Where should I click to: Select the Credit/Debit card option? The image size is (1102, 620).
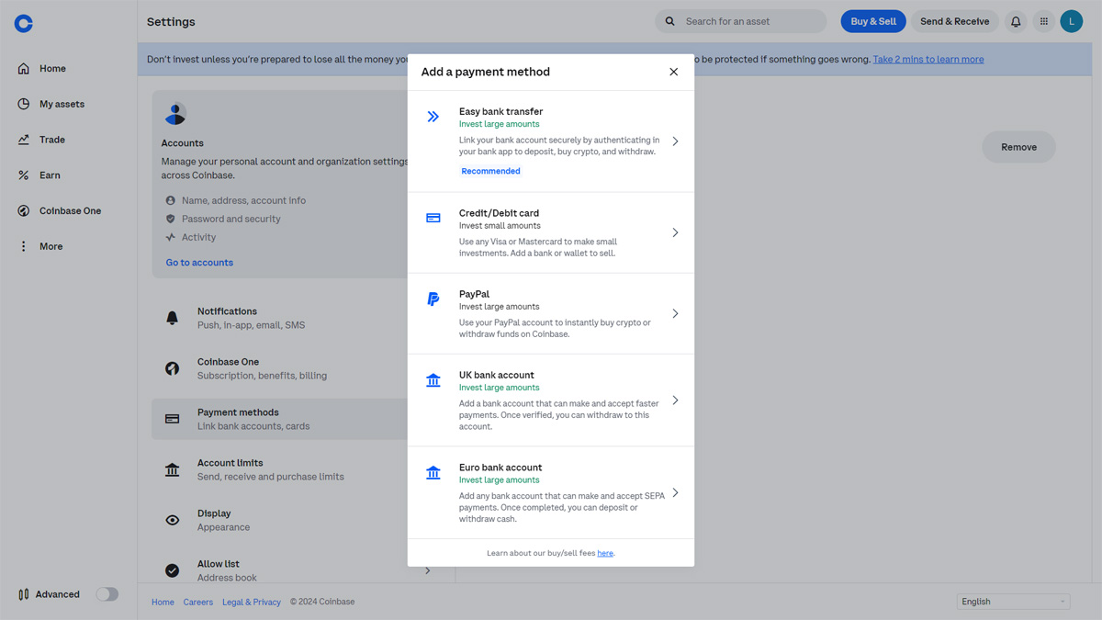[x=551, y=232]
